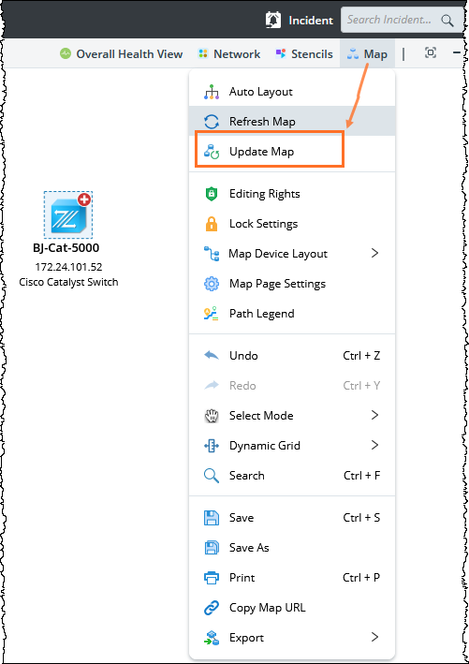Click the orange padlock Lock Settings icon

212,224
